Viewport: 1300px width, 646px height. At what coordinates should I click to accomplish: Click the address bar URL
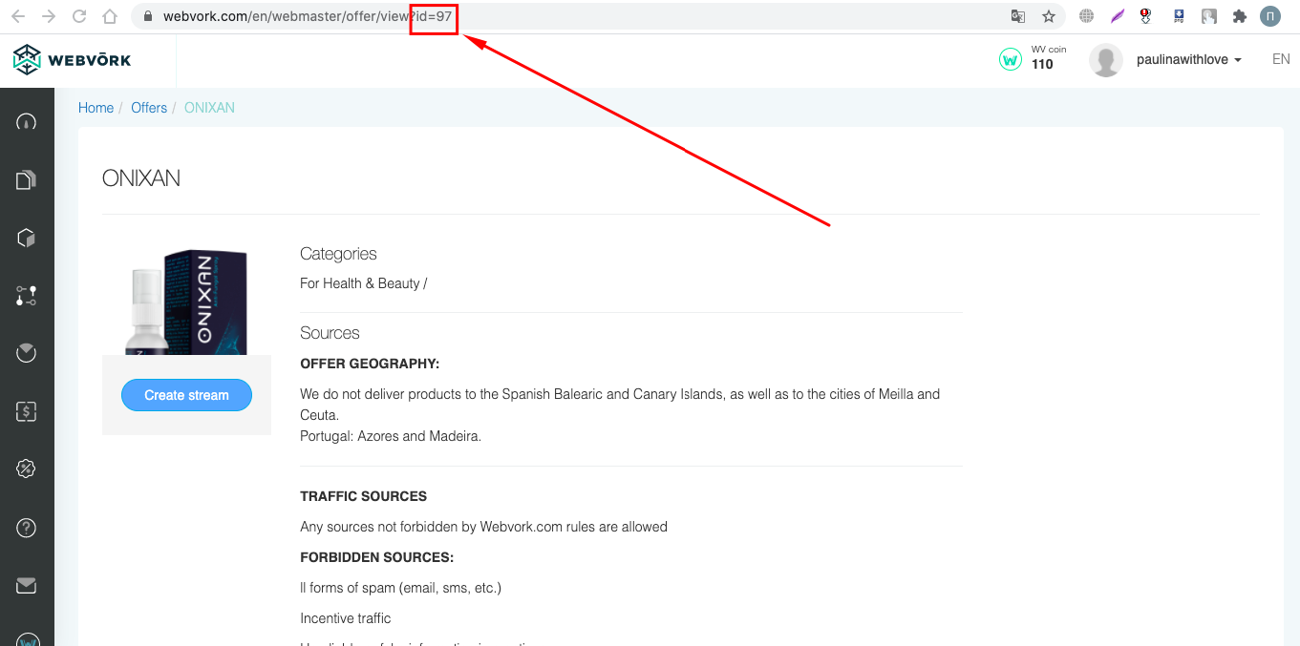click(308, 16)
